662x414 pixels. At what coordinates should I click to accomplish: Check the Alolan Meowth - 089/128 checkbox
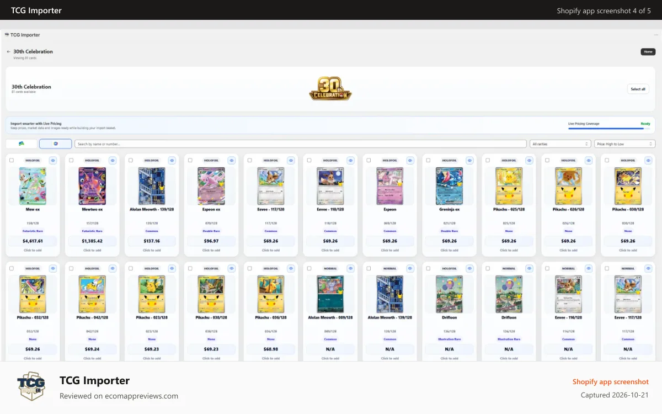pyautogui.click(x=309, y=268)
